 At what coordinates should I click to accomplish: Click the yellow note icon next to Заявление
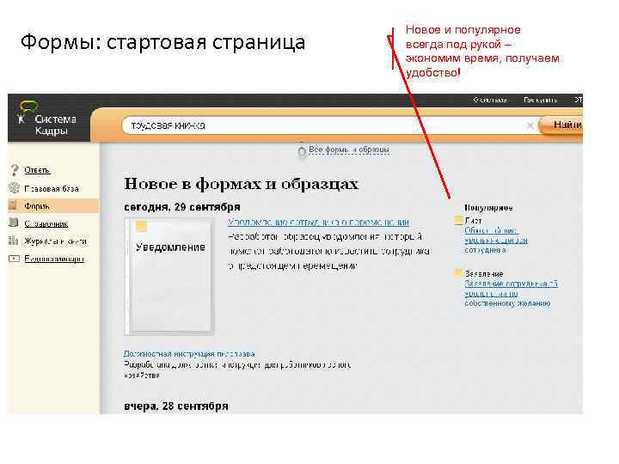coord(458,273)
